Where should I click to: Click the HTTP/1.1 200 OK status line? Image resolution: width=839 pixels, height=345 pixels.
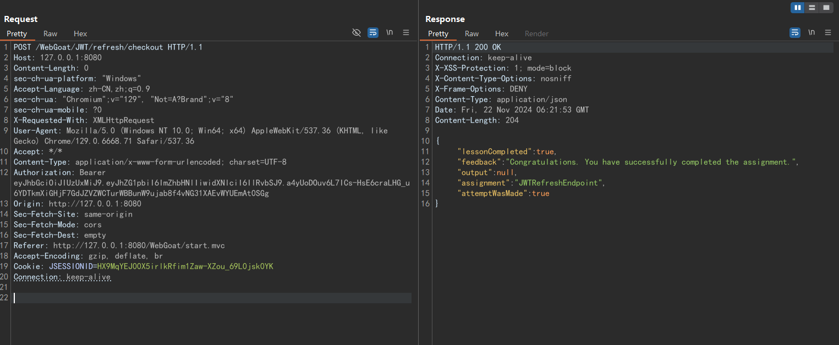click(x=468, y=47)
